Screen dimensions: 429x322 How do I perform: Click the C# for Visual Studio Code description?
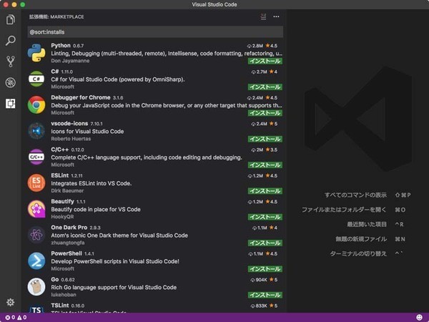pos(118,79)
